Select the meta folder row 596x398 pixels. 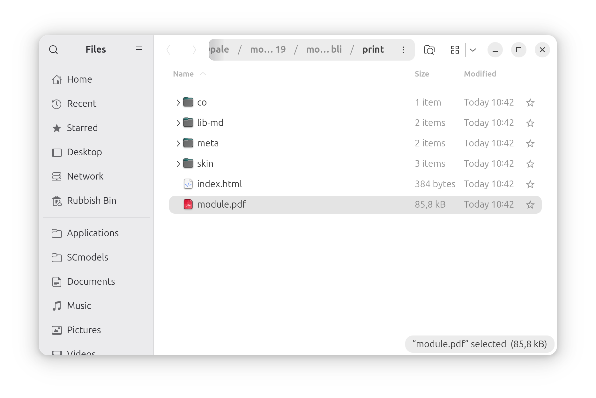coord(287,144)
